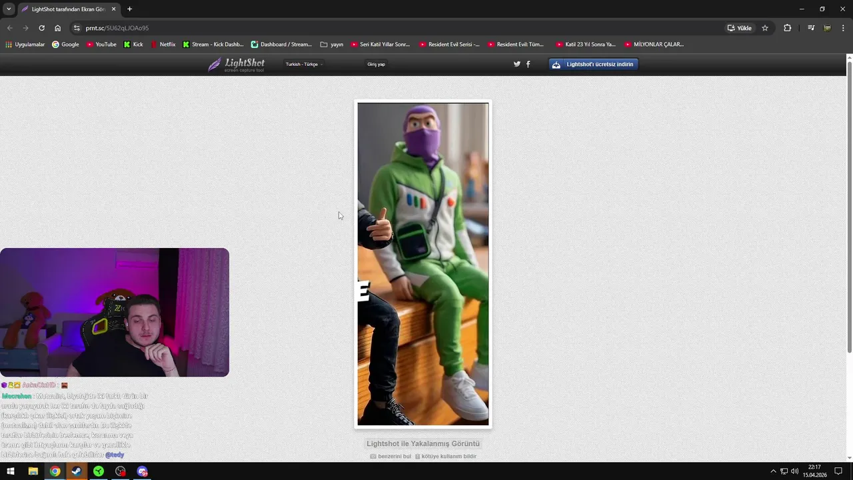
Task: Open the Chrome three-dot menu
Action: 842,28
